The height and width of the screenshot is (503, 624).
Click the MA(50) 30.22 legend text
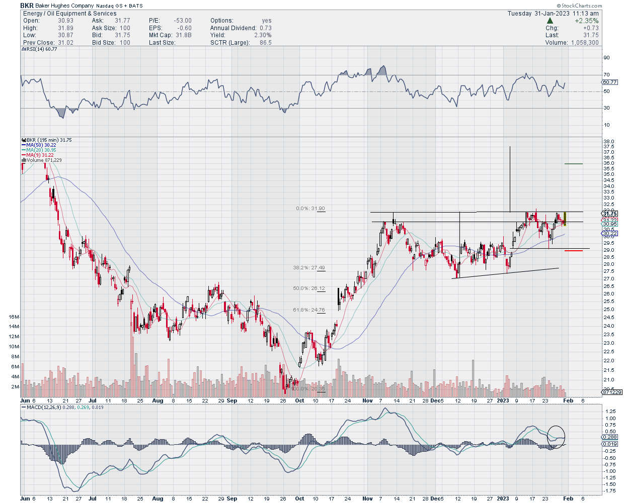coord(41,145)
